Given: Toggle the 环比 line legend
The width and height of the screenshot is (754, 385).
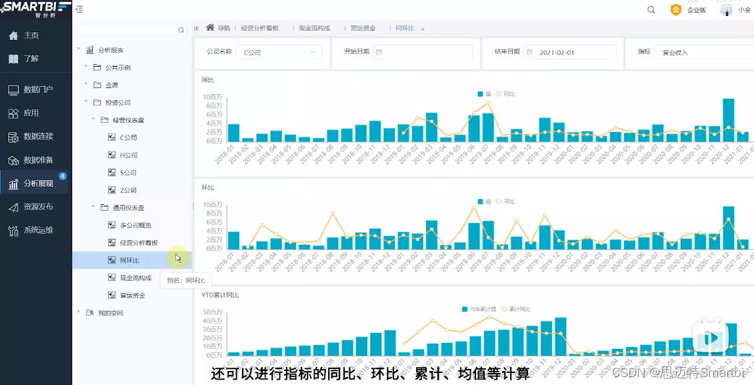Looking at the screenshot, I should (505, 202).
